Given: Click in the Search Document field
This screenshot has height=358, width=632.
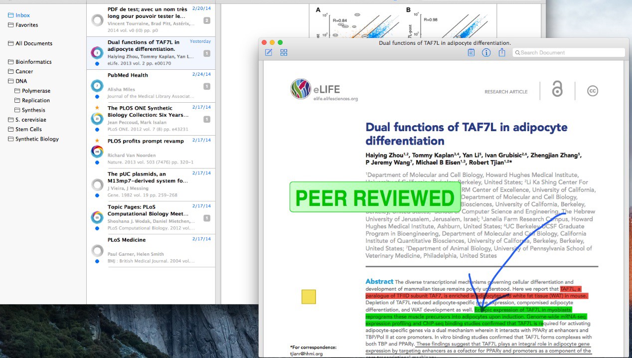Looking at the screenshot, I should click(x=571, y=52).
